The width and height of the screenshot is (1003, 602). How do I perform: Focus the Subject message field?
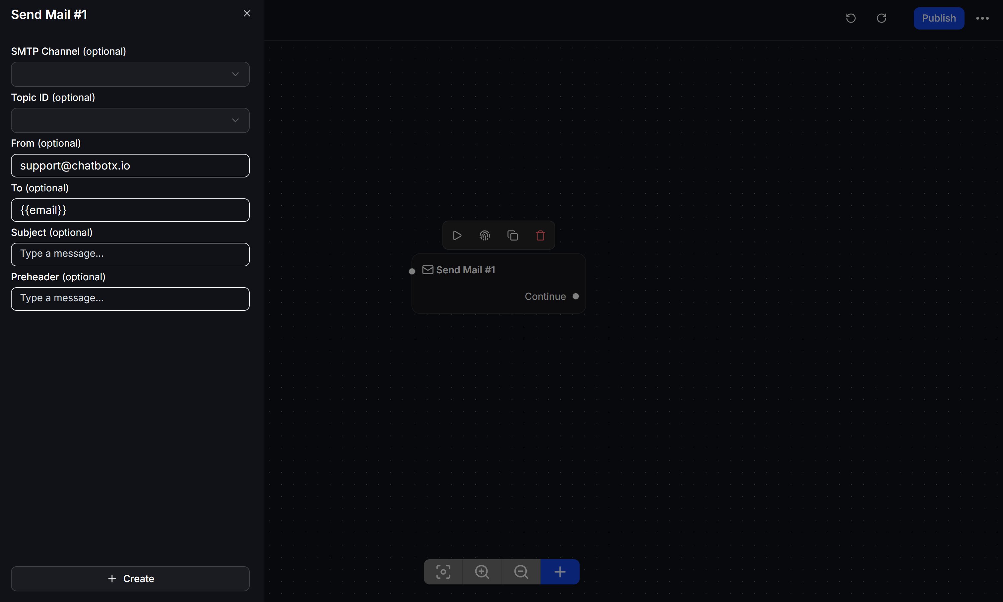(x=130, y=254)
